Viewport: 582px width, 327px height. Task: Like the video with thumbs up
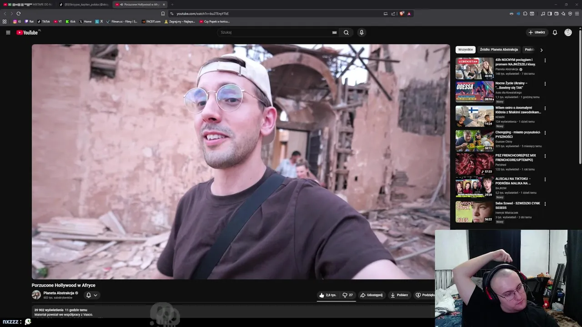[x=328, y=295]
